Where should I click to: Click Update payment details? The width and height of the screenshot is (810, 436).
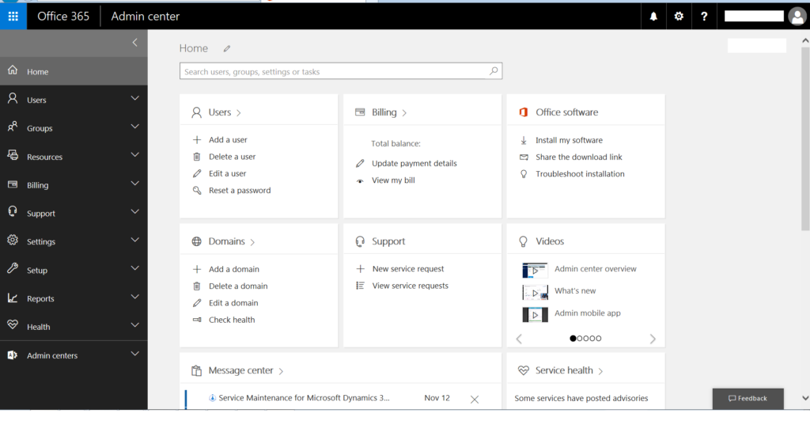click(x=414, y=163)
